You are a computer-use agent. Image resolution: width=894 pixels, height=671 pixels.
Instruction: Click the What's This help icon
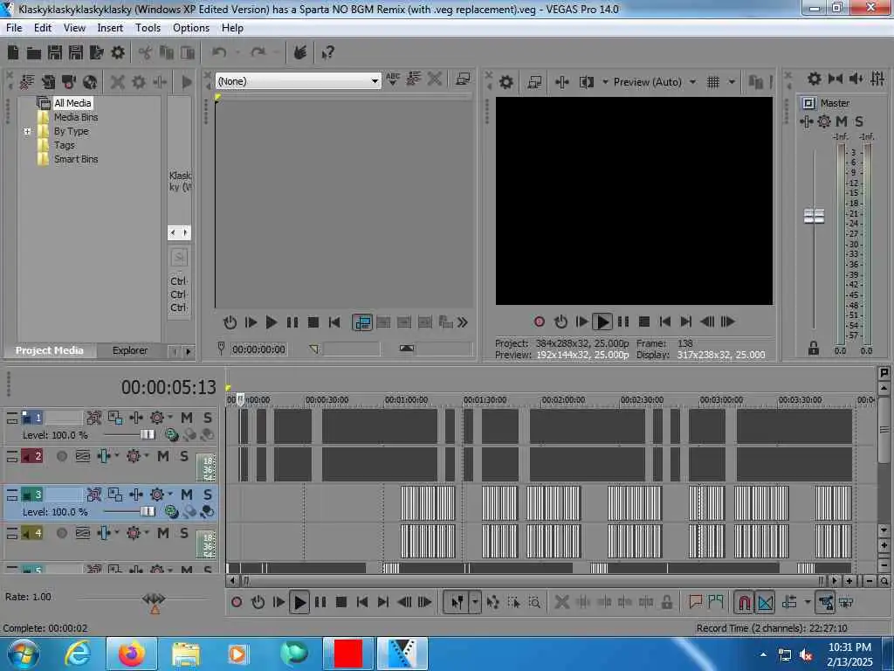[328, 53]
